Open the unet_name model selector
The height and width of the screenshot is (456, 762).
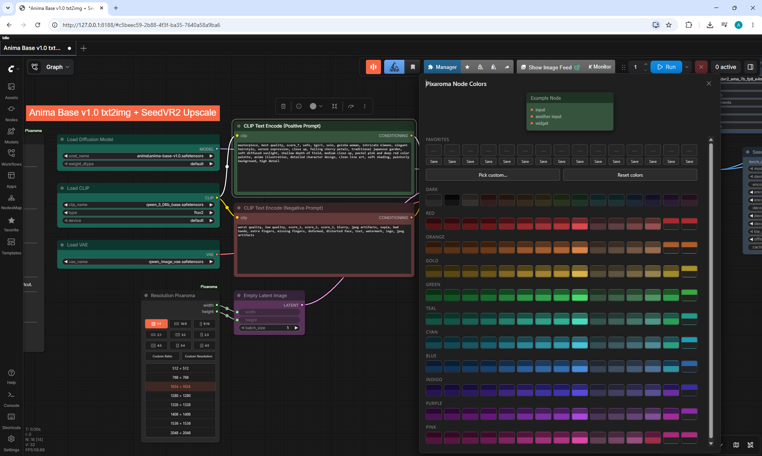[x=139, y=156]
